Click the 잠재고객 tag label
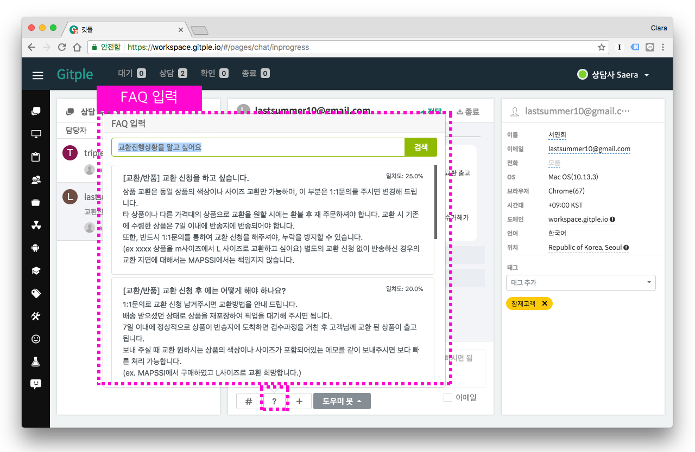This screenshot has height=452, width=695. pos(522,304)
